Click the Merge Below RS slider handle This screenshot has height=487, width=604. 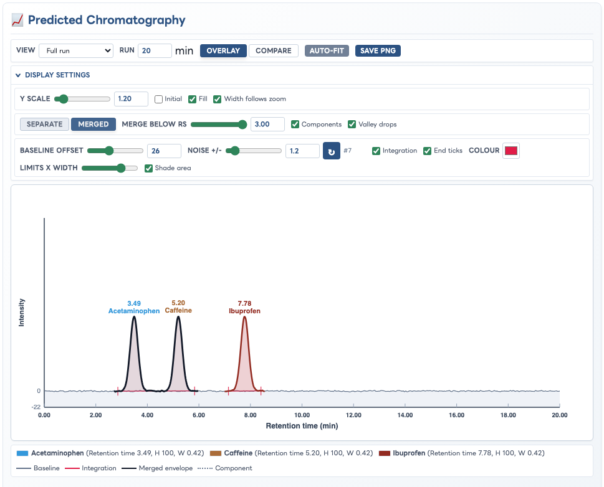(242, 125)
